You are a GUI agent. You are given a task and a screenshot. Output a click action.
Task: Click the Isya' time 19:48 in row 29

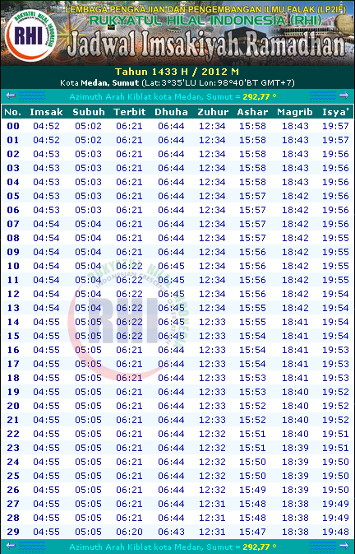[x=335, y=532]
